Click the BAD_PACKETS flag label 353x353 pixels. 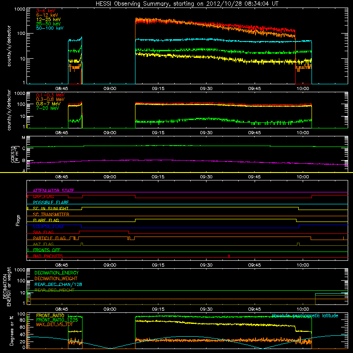(48, 256)
